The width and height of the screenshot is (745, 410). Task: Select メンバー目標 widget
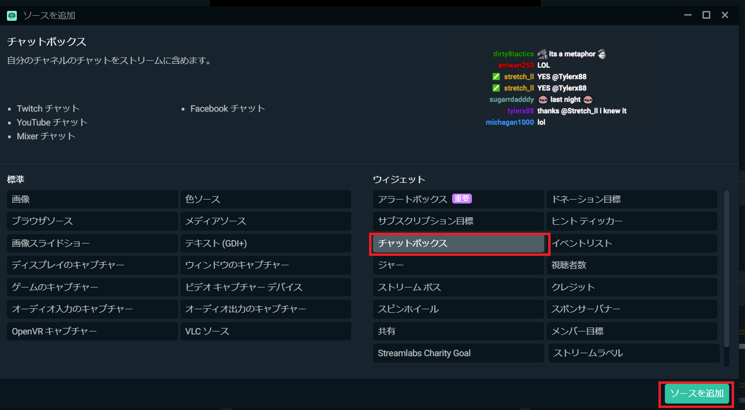click(632, 331)
